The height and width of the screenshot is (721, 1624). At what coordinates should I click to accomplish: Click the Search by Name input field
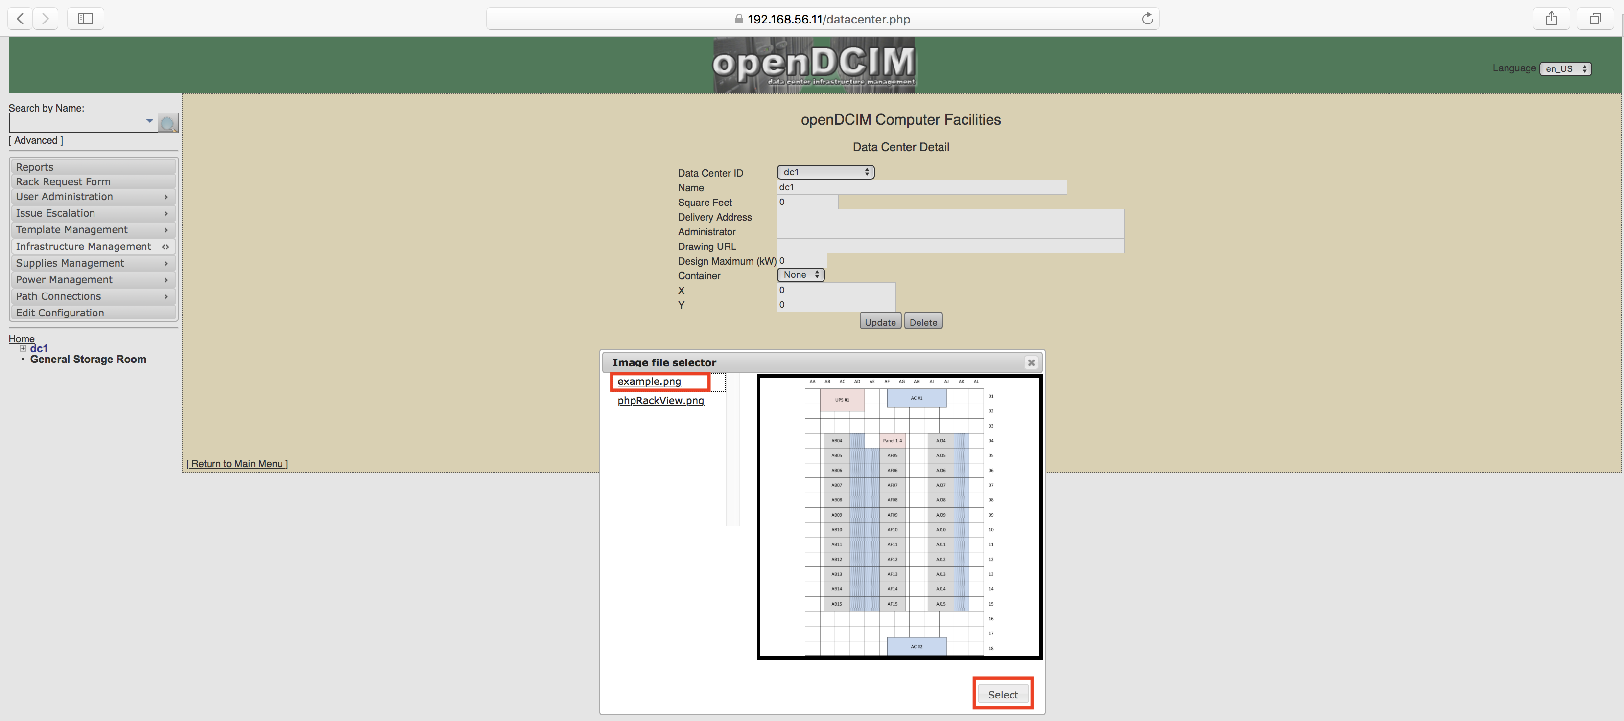[x=83, y=123]
